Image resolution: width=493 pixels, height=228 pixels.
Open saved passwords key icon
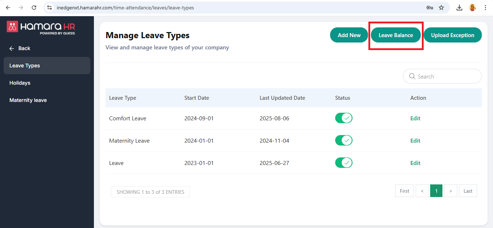click(429, 8)
